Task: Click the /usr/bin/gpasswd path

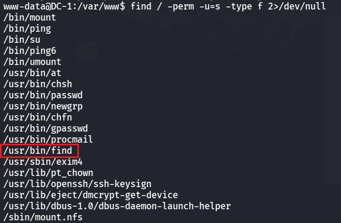Action: (x=46, y=128)
